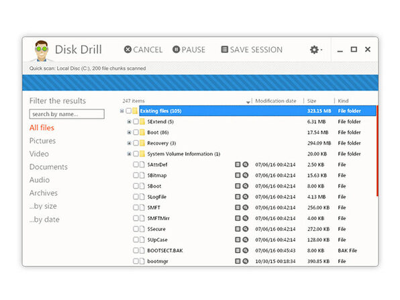Screen dimensions: 400x300
Task: Check the Recovery (3) folder checkbox
Action: (x=136, y=143)
